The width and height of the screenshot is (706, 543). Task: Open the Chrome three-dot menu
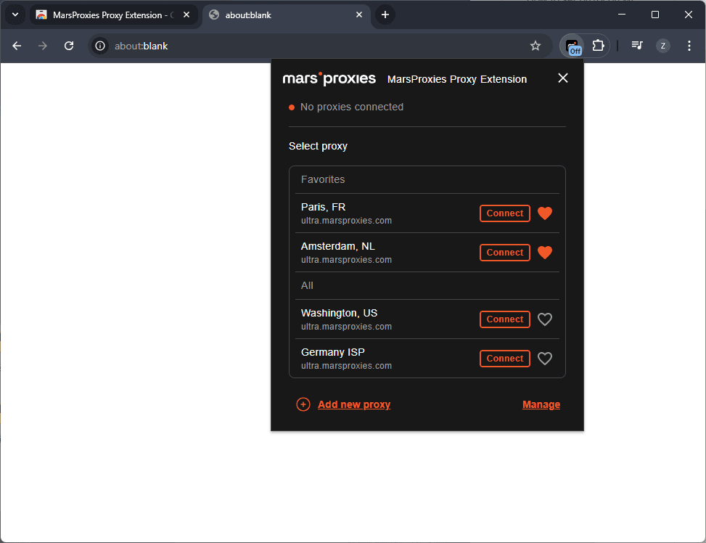pyautogui.click(x=689, y=46)
